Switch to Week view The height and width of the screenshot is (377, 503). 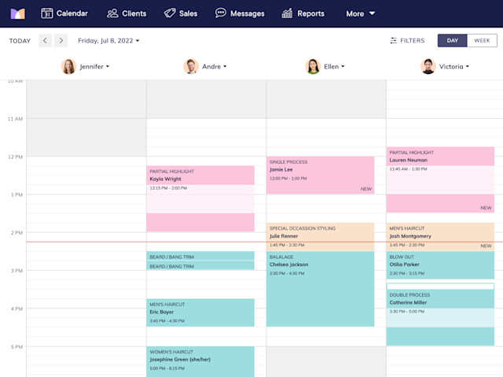(482, 40)
